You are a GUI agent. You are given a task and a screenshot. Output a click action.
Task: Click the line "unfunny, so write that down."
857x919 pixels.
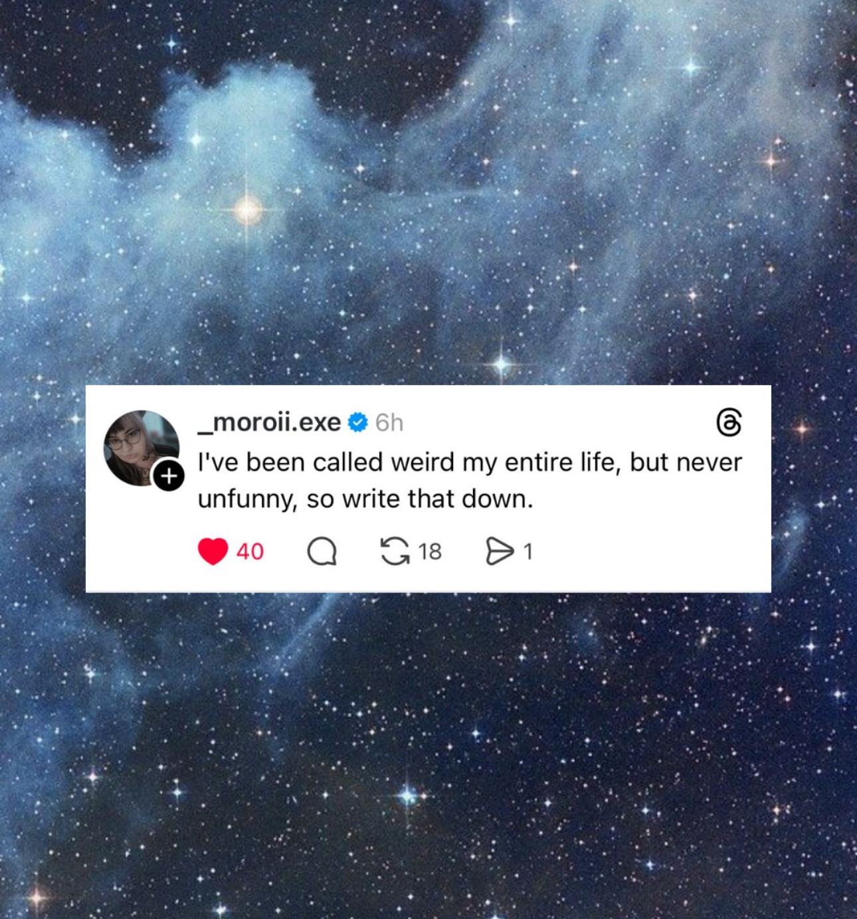[x=365, y=499]
